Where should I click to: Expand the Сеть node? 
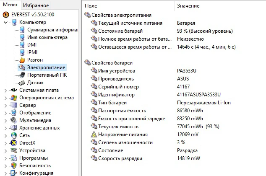point(5,136)
